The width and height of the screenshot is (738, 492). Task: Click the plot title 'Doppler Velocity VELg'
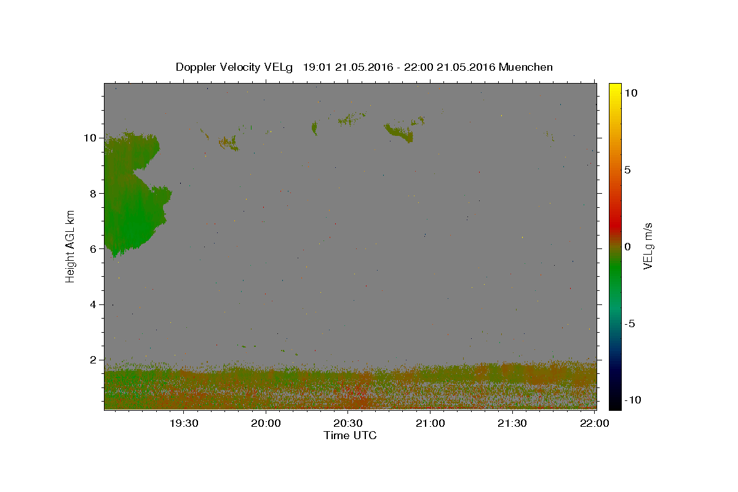click(236, 67)
